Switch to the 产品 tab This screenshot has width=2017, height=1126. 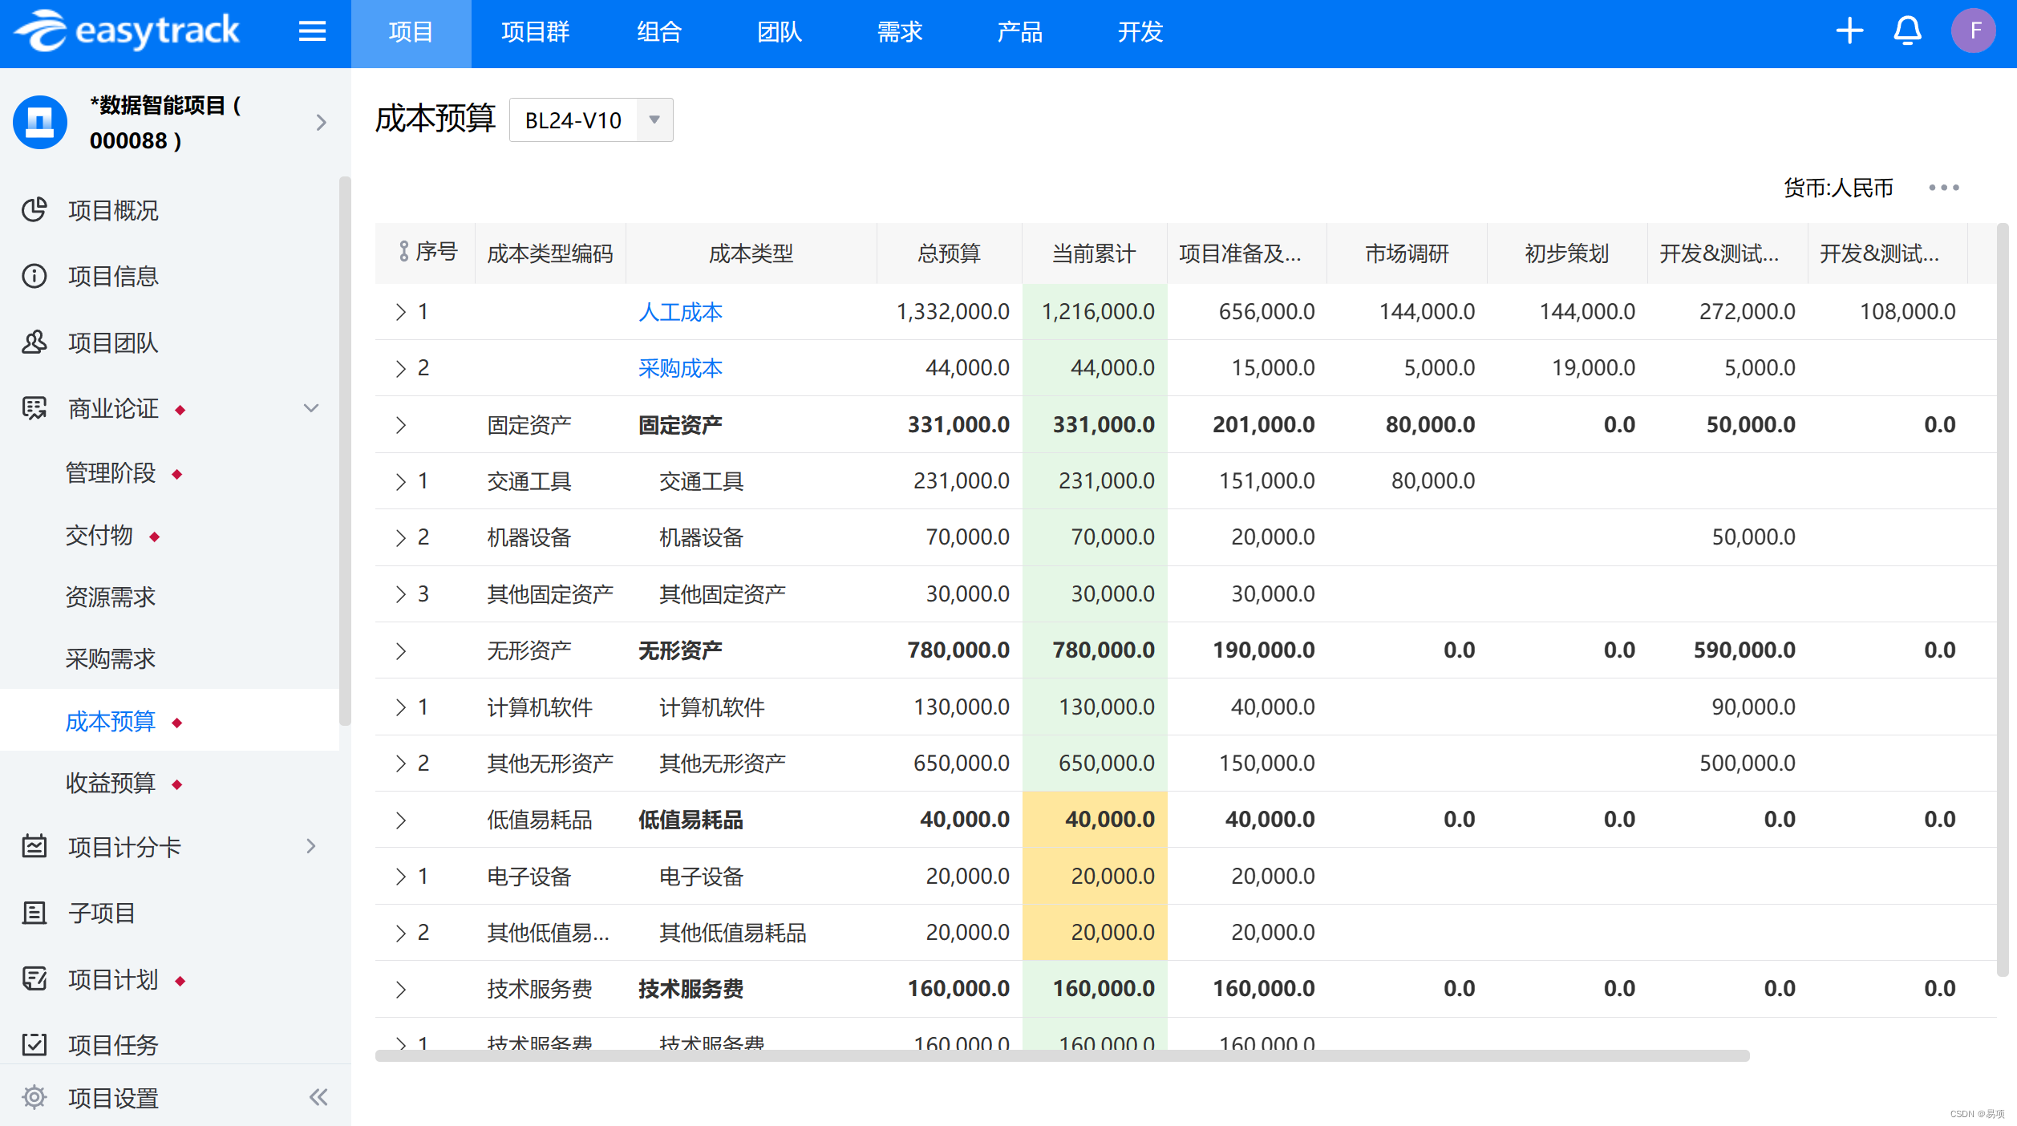1020,32
